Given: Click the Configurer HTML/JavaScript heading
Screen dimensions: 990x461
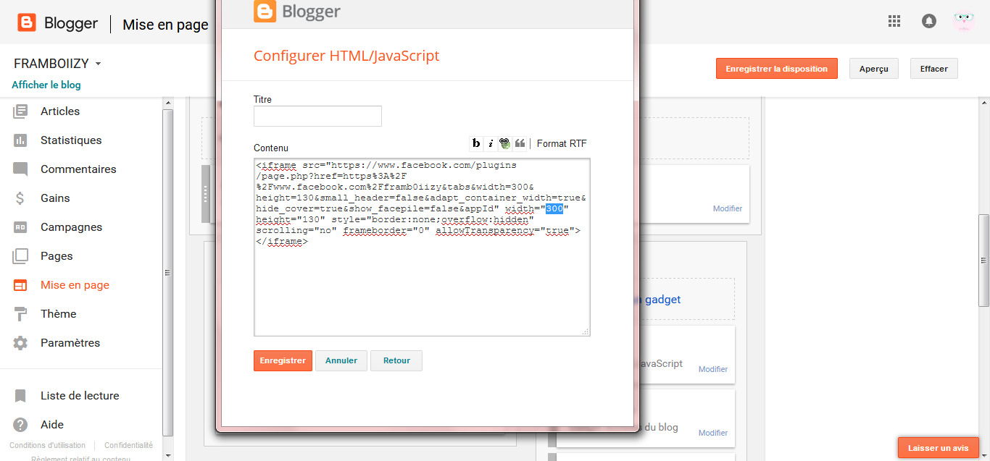Looking at the screenshot, I should [x=346, y=56].
